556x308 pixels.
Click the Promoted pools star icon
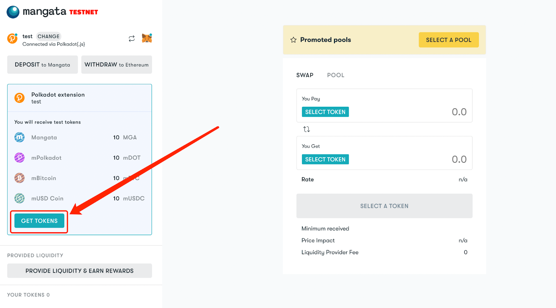pyautogui.click(x=293, y=40)
